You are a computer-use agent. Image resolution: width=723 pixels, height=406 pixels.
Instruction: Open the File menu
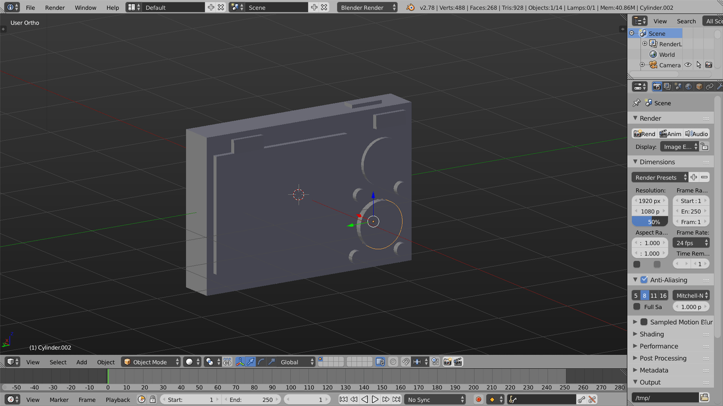pos(30,8)
